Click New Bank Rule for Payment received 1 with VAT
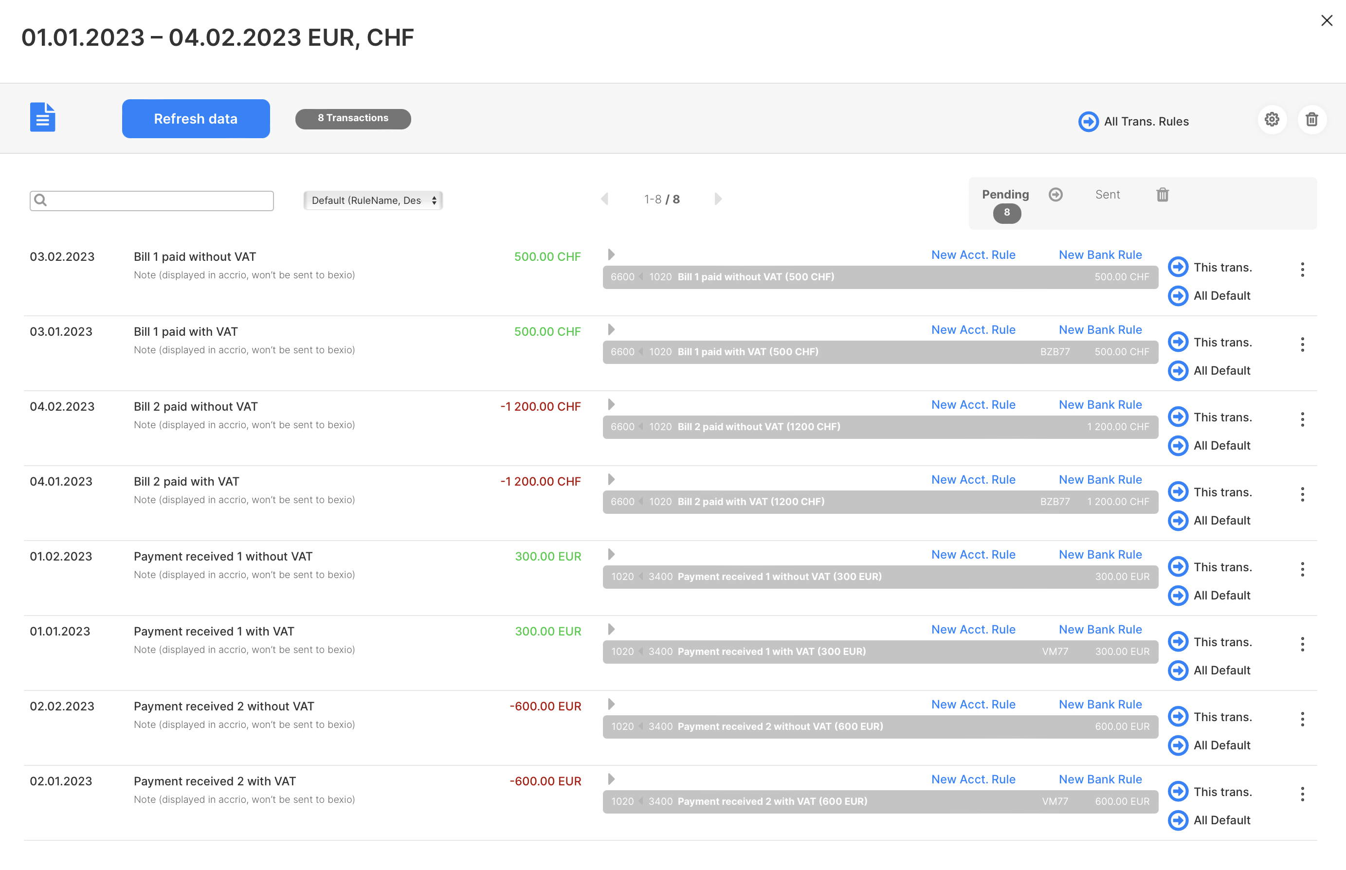The image size is (1346, 870). coord(1100,629)
